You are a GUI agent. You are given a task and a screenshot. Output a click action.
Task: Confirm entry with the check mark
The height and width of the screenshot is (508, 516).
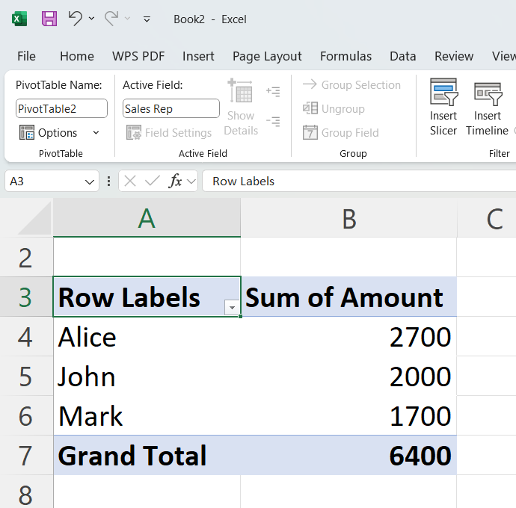(x=153, y=181)
